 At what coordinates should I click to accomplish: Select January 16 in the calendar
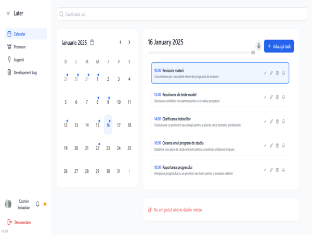point(108,125)
